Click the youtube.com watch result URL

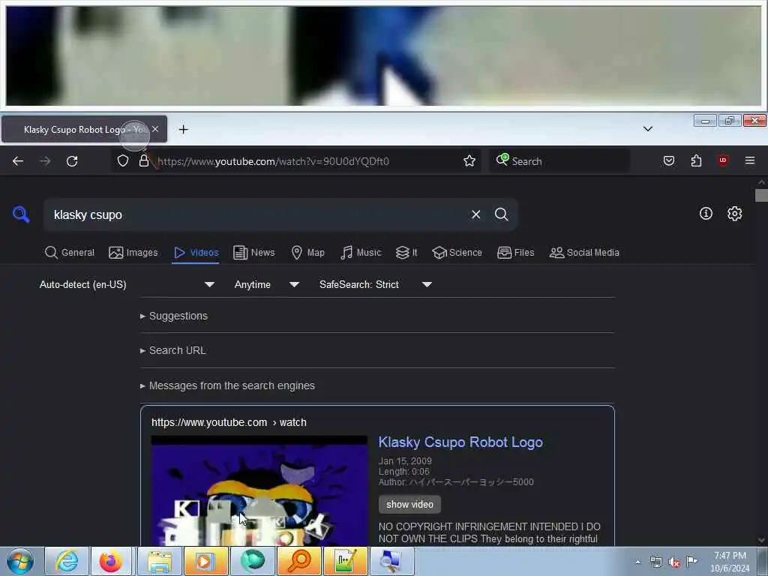coord(229,422)
